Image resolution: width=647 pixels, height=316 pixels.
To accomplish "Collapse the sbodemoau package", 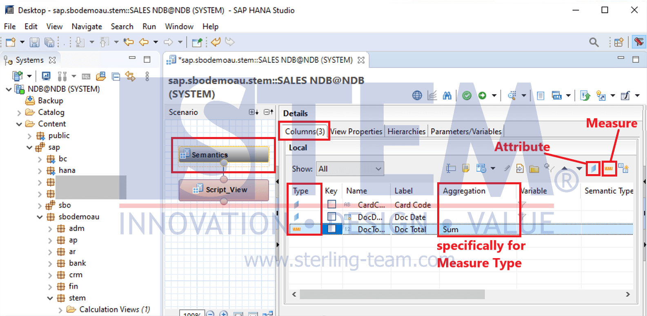I will point(40,217).
